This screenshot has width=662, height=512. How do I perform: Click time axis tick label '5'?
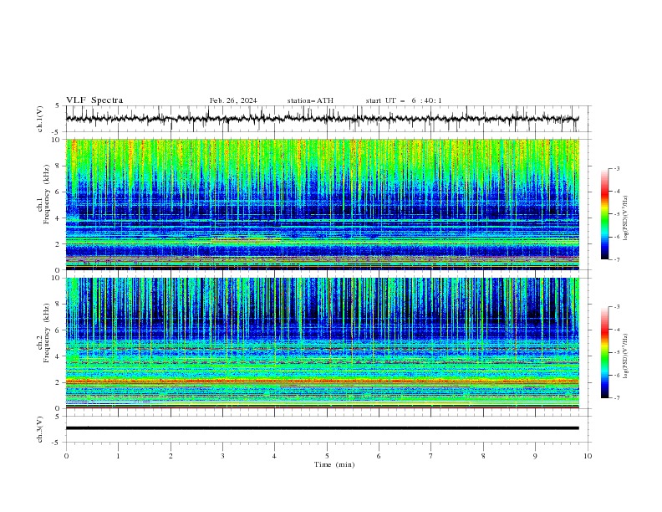[x=327, y=456]
